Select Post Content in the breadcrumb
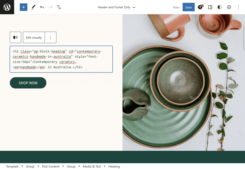 tap(51, 166)
